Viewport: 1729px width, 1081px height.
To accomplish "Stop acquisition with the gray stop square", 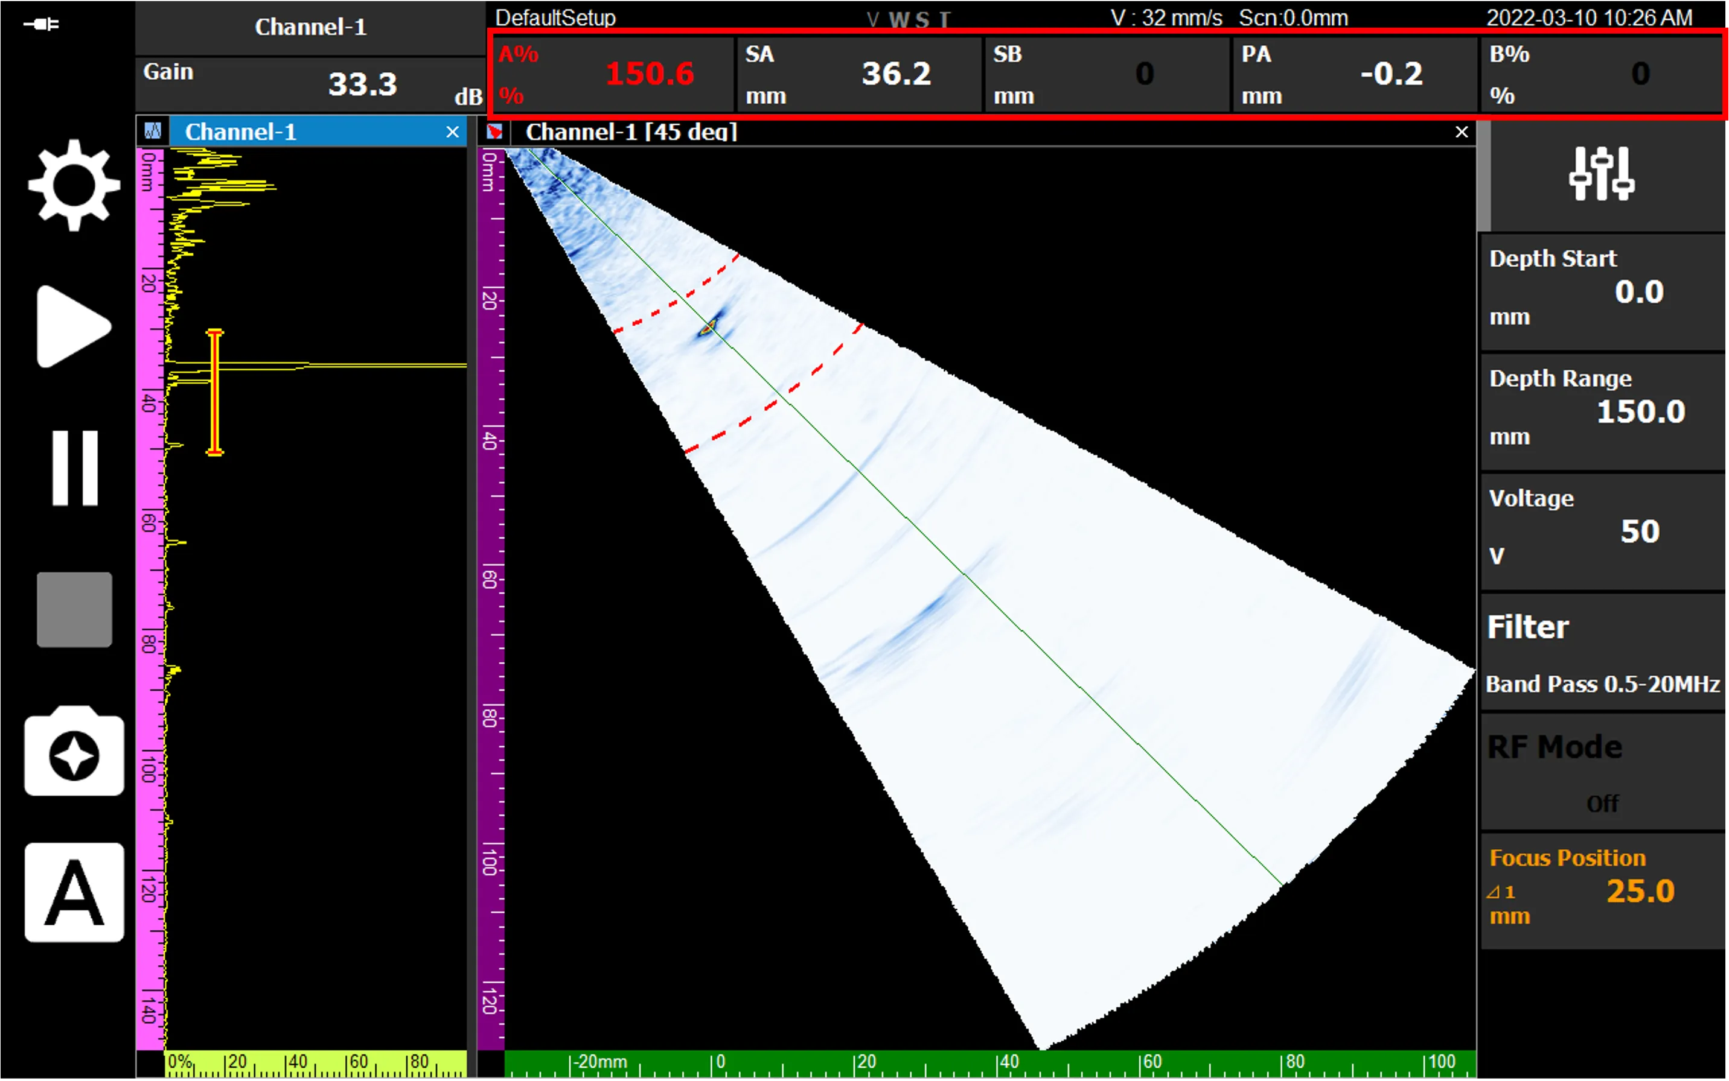I will [74, 609].
